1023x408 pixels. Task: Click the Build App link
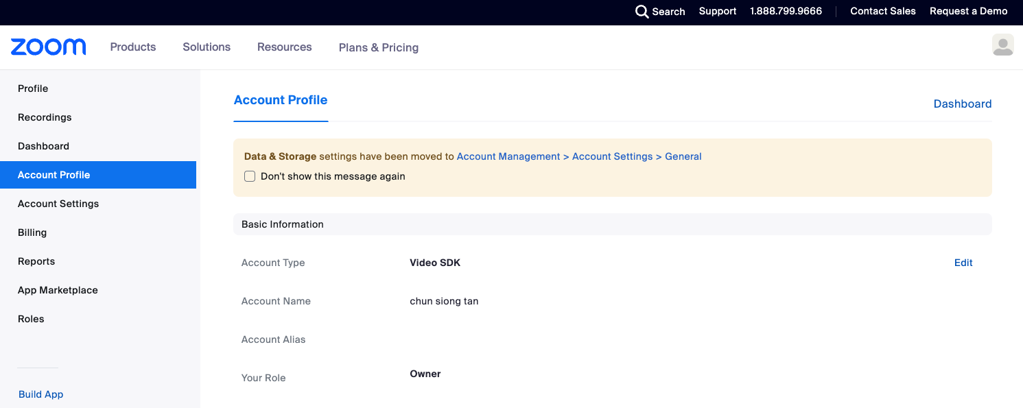[41, 394]
